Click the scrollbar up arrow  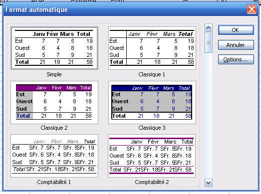[209, 28]
